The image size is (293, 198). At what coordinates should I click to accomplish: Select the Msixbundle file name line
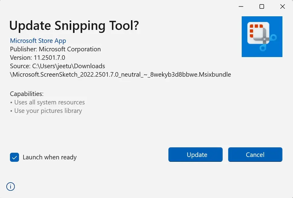click(x=120, y=75)
